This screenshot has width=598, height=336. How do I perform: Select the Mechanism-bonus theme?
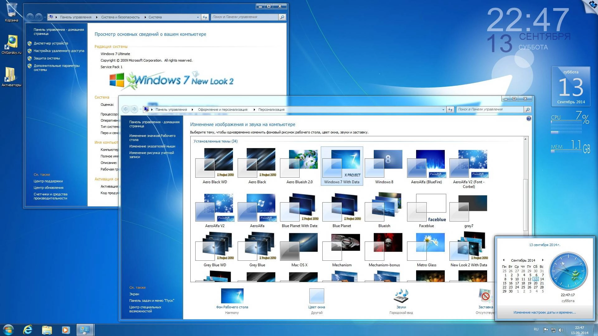click(x=384, y=250)
